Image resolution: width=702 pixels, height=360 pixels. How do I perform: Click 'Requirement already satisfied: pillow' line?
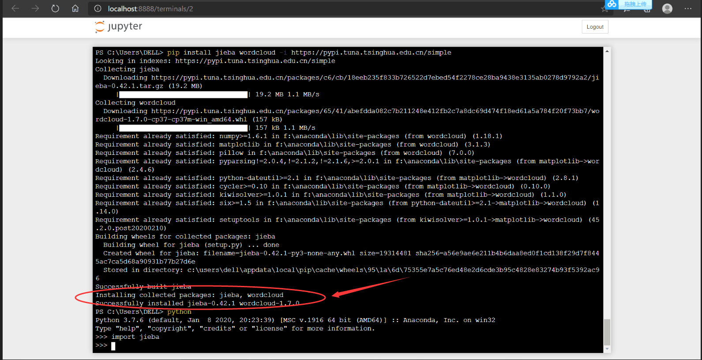click(285, 153)
